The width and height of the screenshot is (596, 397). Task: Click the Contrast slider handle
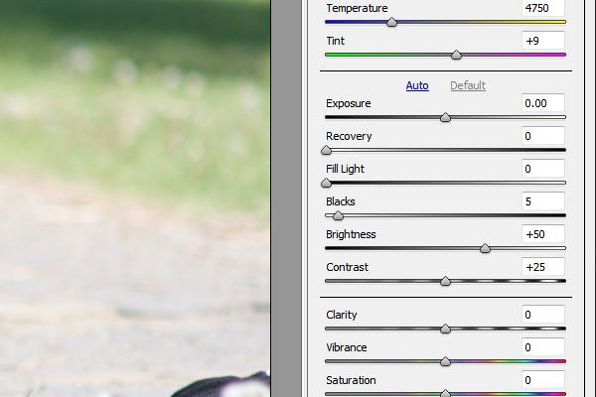[x=445, y=281]
